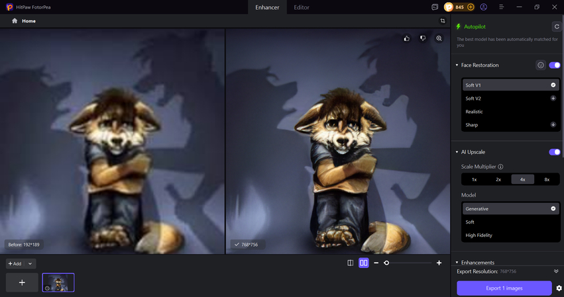Select 2x scale multiplier
This screenshot has height=297, width=564.
498,179
